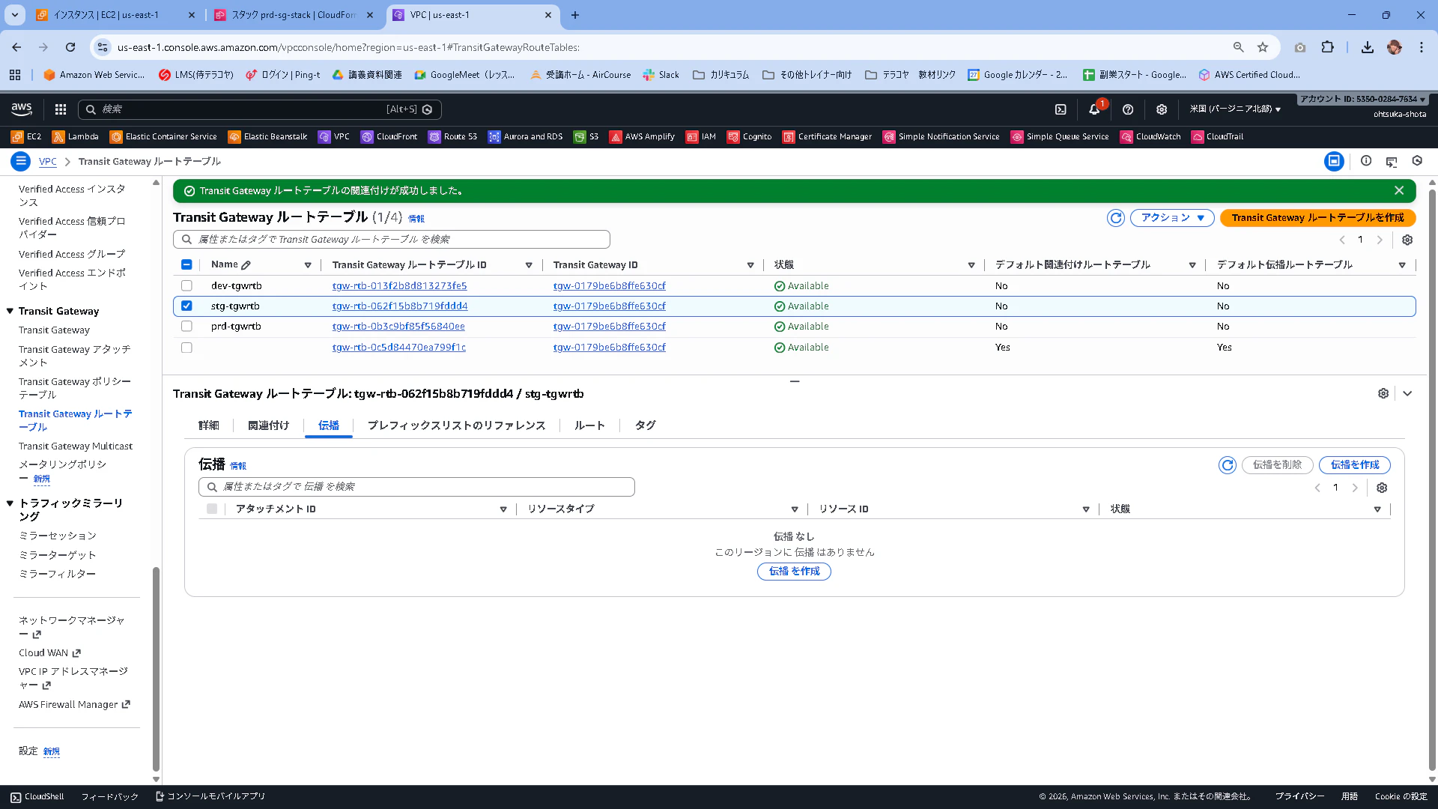The width and height of the screenshot is (1438, 809).
Task: Edit the Name column pencil icon
Action: 246,265
